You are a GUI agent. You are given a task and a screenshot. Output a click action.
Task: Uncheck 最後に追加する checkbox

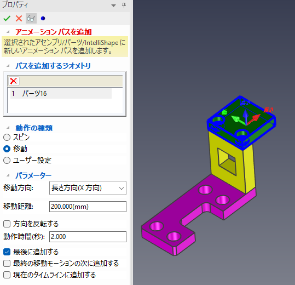coord(7,252)
